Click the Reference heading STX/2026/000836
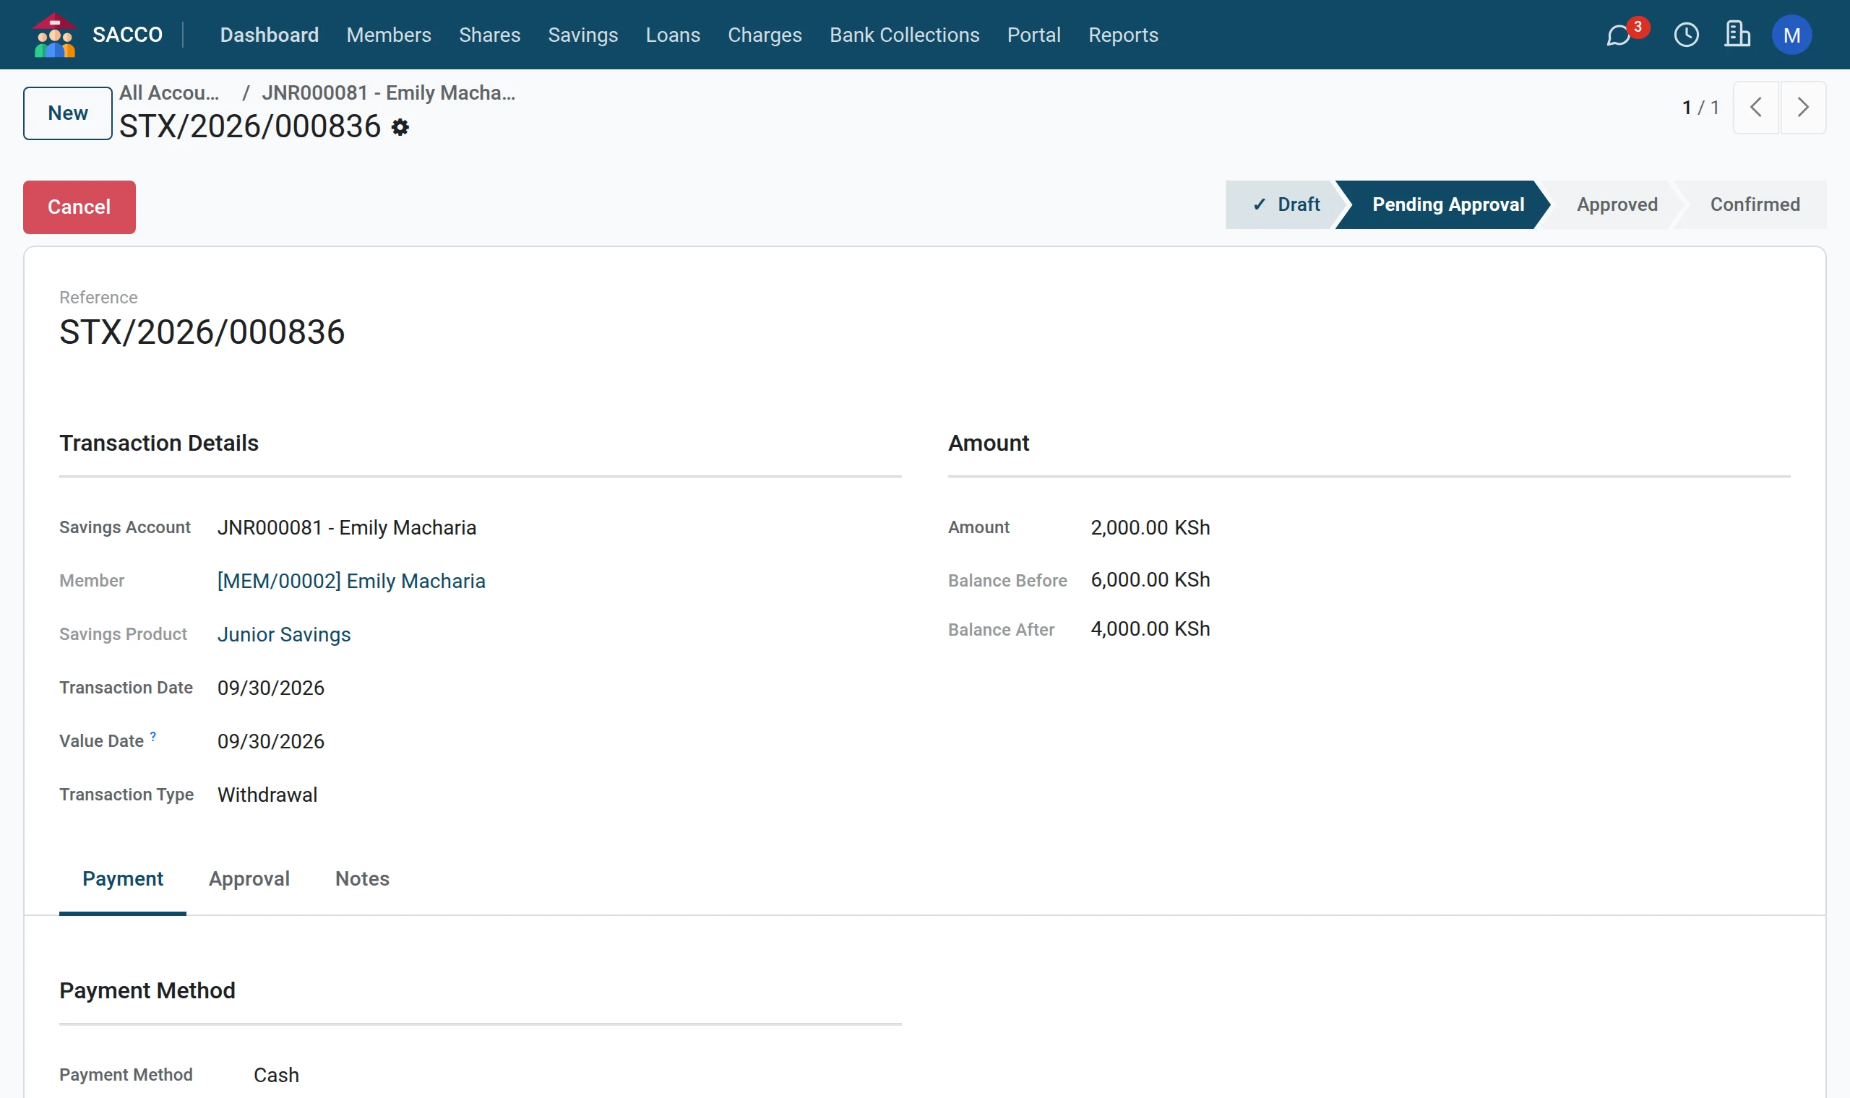 202,332
